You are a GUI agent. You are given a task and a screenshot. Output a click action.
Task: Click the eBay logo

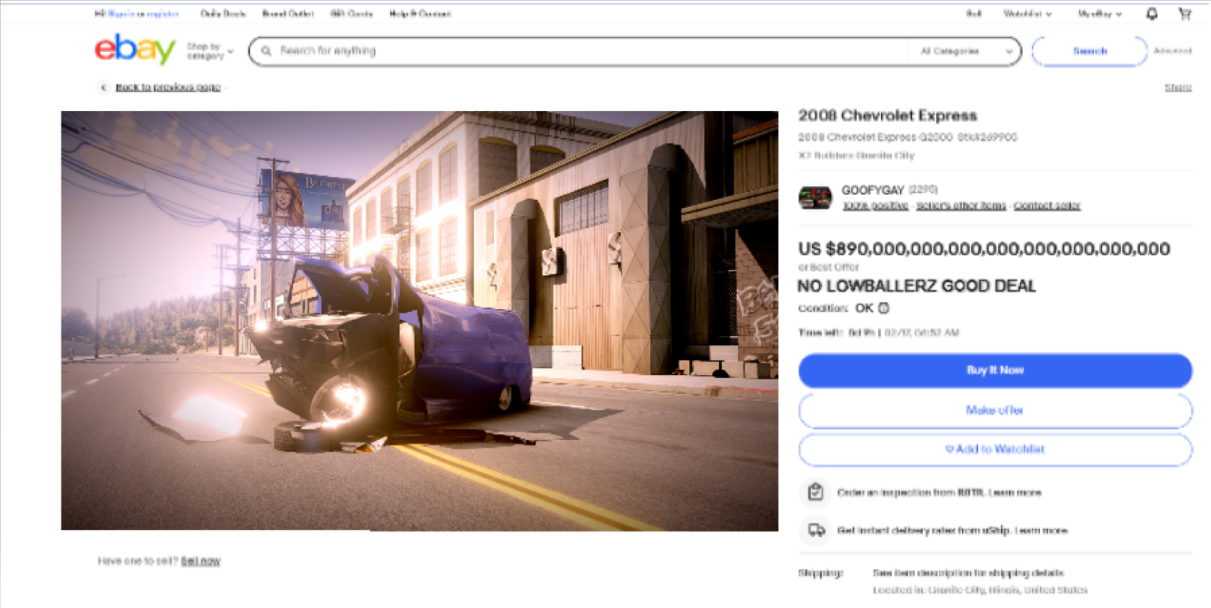[x=135, y=49]
